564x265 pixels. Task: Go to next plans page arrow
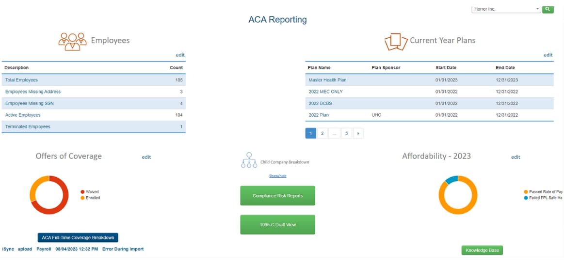coord(358,133)
